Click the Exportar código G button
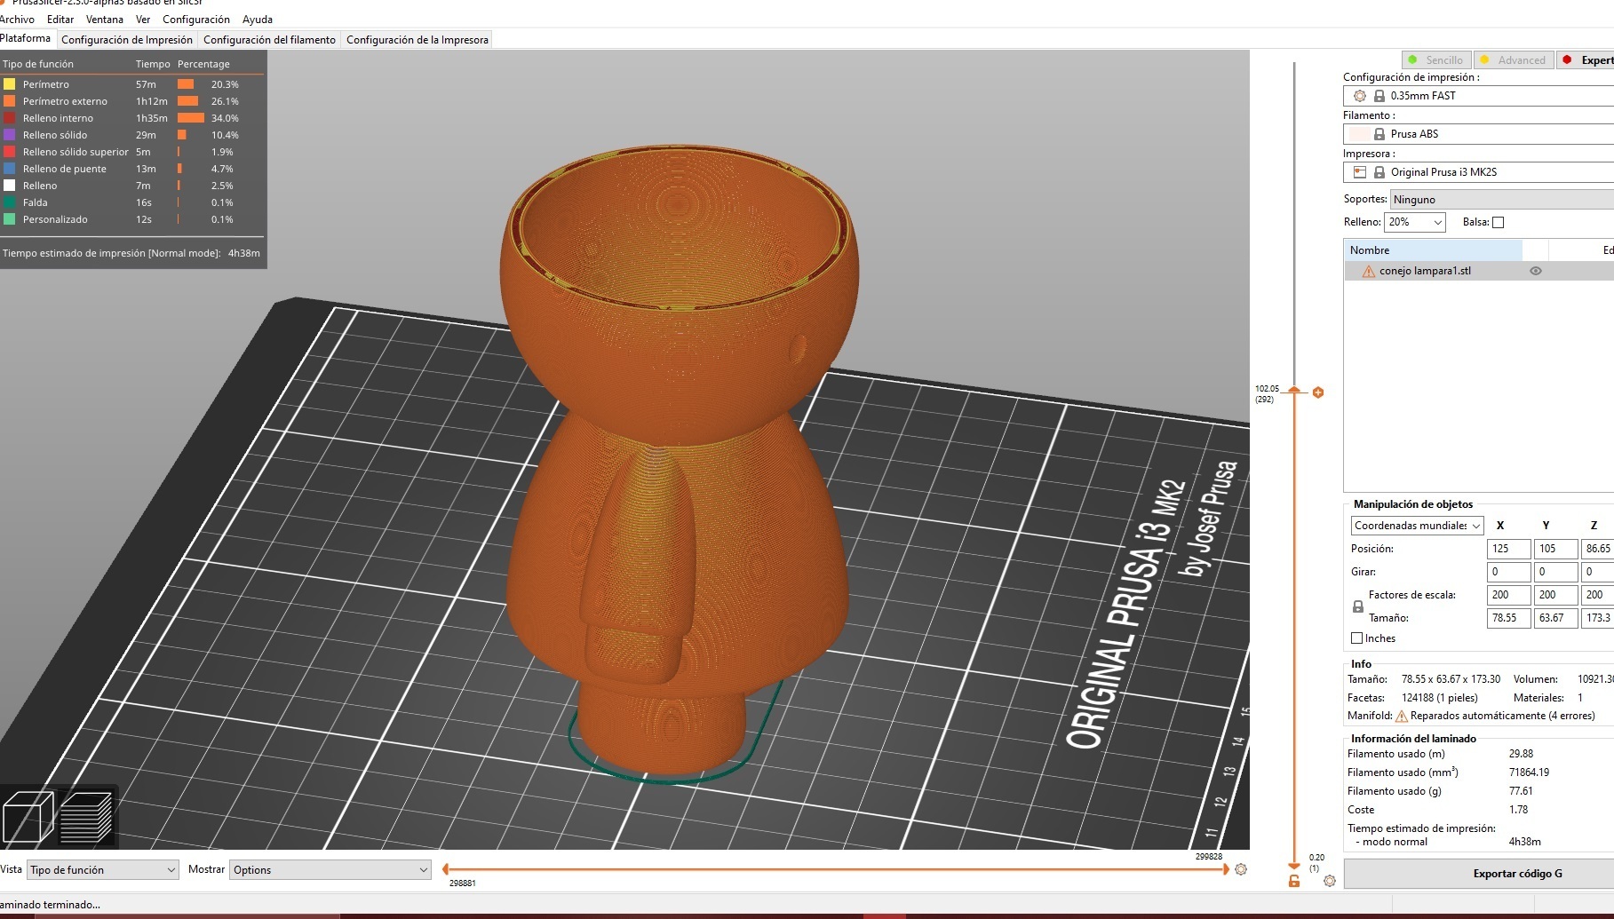This screenshot has width=1614, height=919. coord(1515,873)
